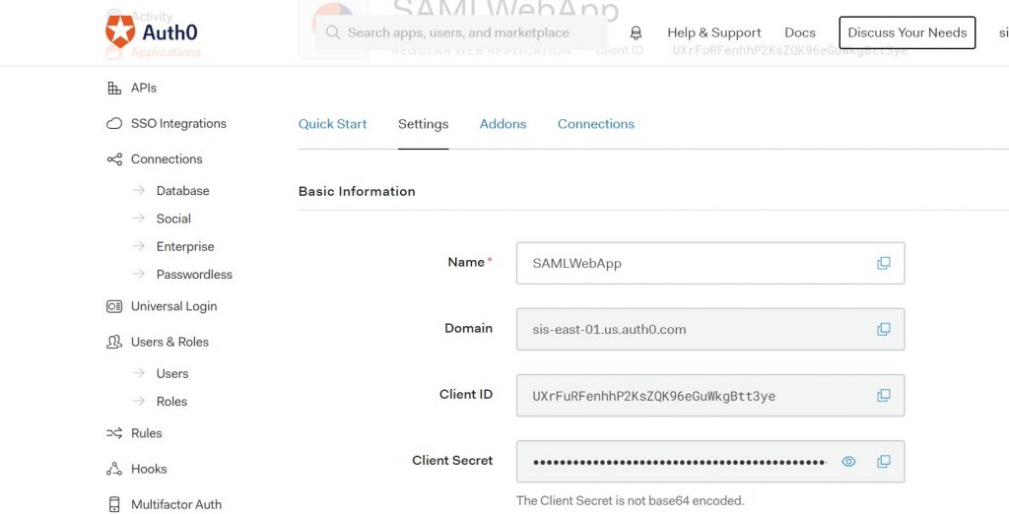This screenshot has height=514, width=1009.
Task: Click the Users & Roles people icon
Action: (114, 342)
